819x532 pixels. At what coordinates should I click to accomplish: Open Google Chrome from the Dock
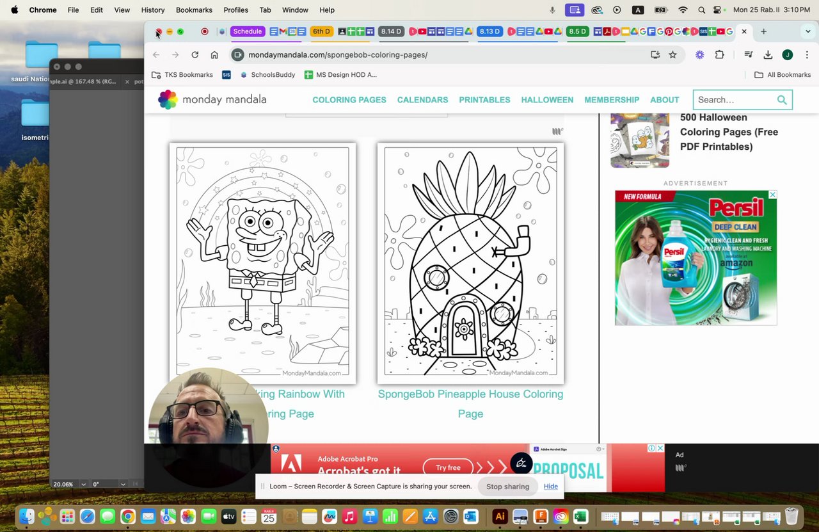127,516
